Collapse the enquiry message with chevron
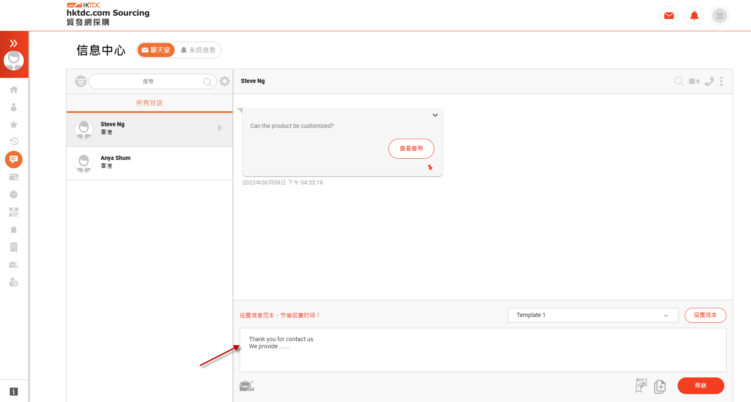 (x=435, y=115)
